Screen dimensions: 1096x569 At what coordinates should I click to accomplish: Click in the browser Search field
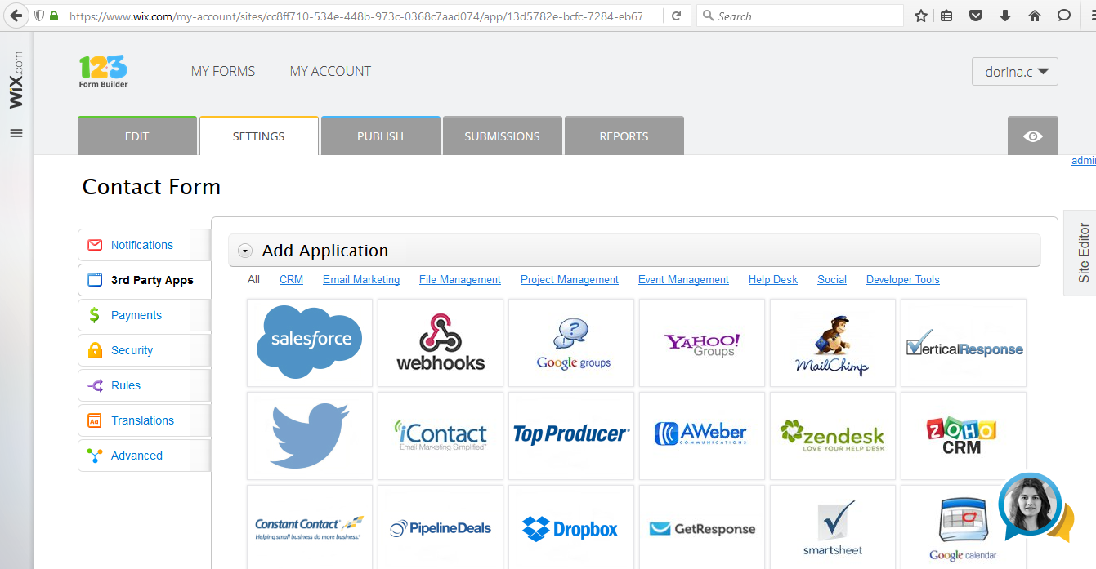point(800,16)
